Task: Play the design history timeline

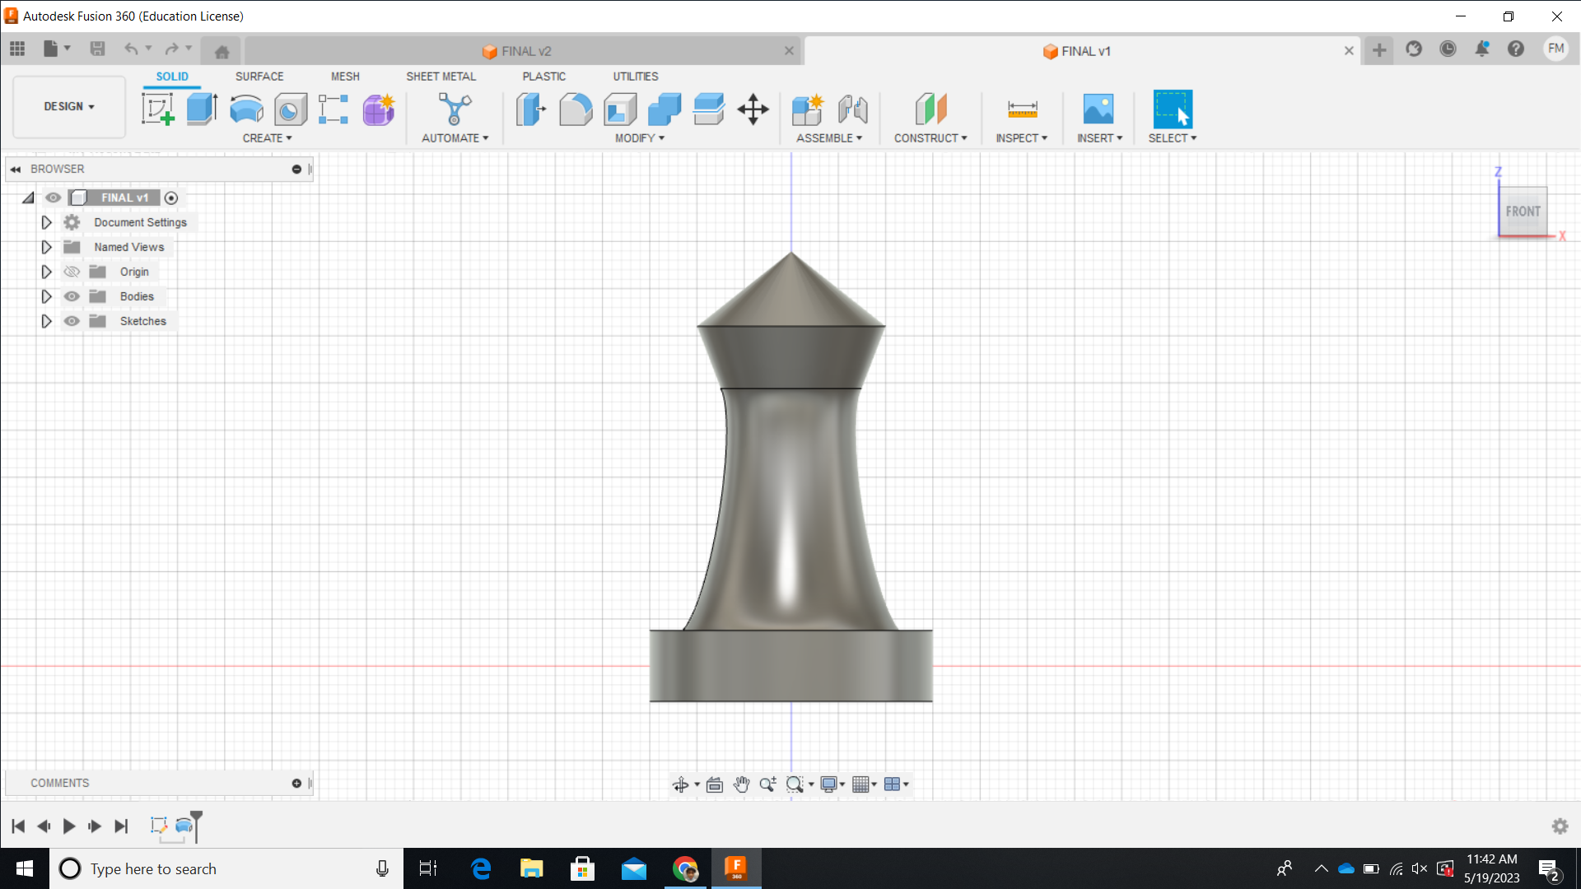Action: pyautogui.click(x=69, y=826)
